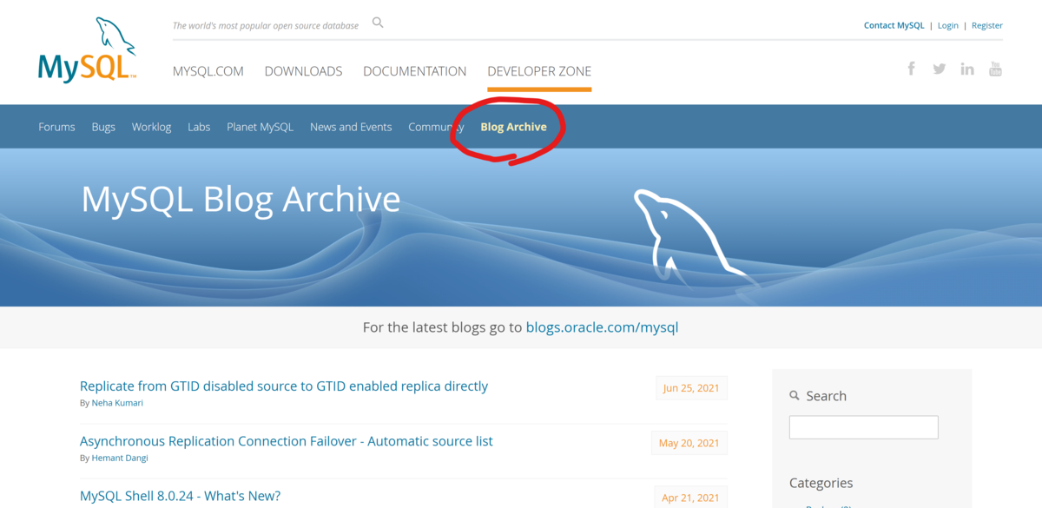Viewport: 1042px width, 508px height.
Task: Click author name Neha Kumari
Action: (117, 403)
